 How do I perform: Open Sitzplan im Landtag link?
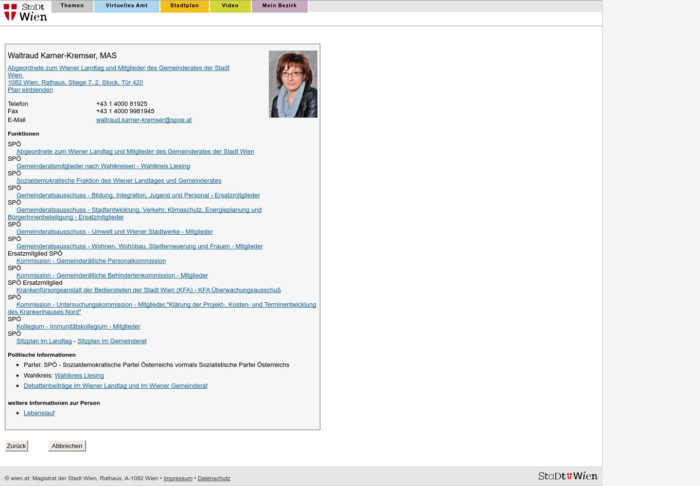(44, 341)
